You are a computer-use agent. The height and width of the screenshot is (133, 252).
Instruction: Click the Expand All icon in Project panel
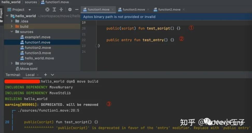pyautogui.click(x=54, y=10)
